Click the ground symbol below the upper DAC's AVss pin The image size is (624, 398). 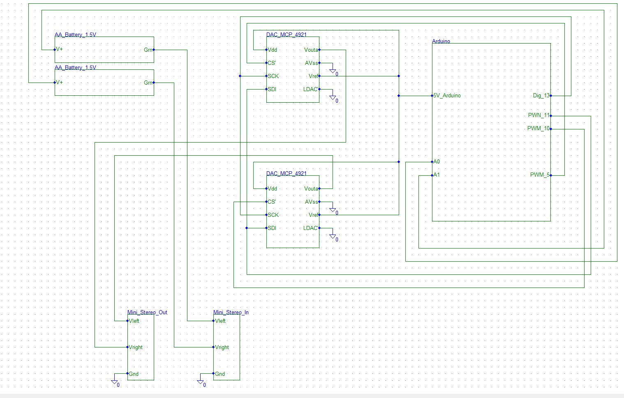tap(332, 71)
